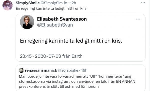Click the three dots in Elisabeth Svantesson's tweet
150x91 pixels.
click(138, 19)
